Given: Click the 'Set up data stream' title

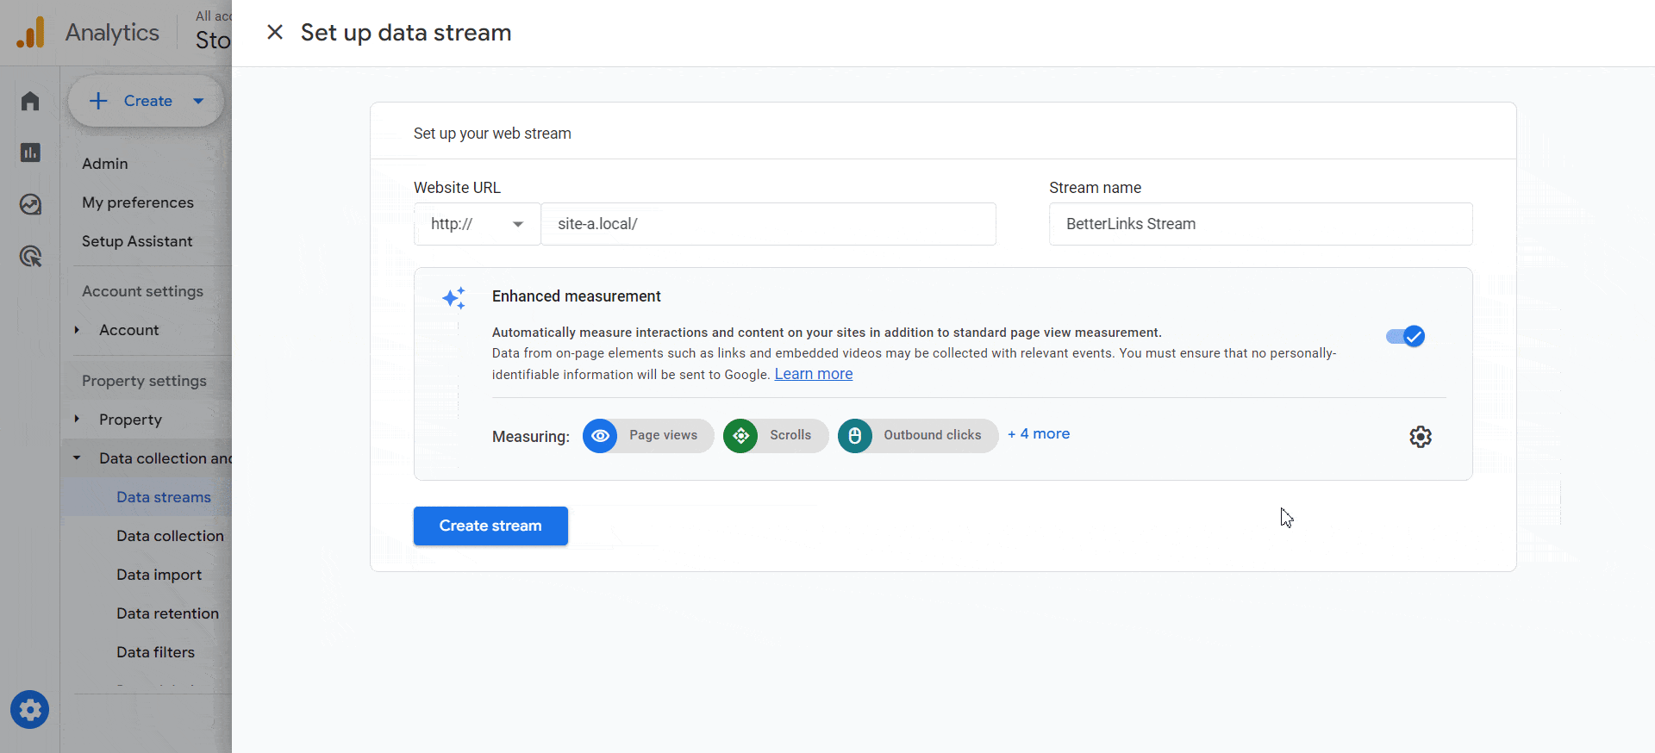Looking at the screenshot, I should pos(406,33).
